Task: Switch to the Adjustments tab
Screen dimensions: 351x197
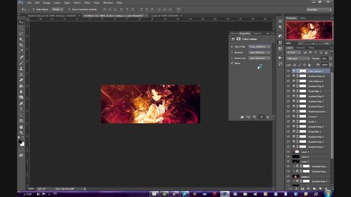Action: point(234,33)
